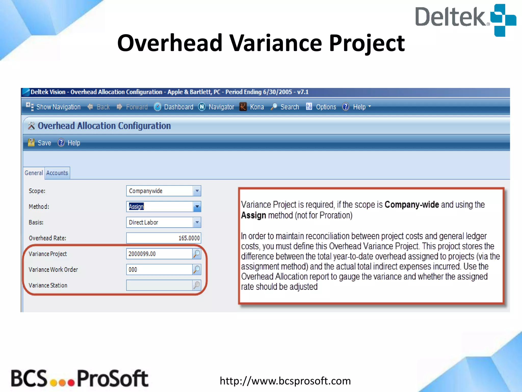The image size is (522, 392).
Task: Click the Method: label
Action: pyautogui.click(x=39, y=206)
